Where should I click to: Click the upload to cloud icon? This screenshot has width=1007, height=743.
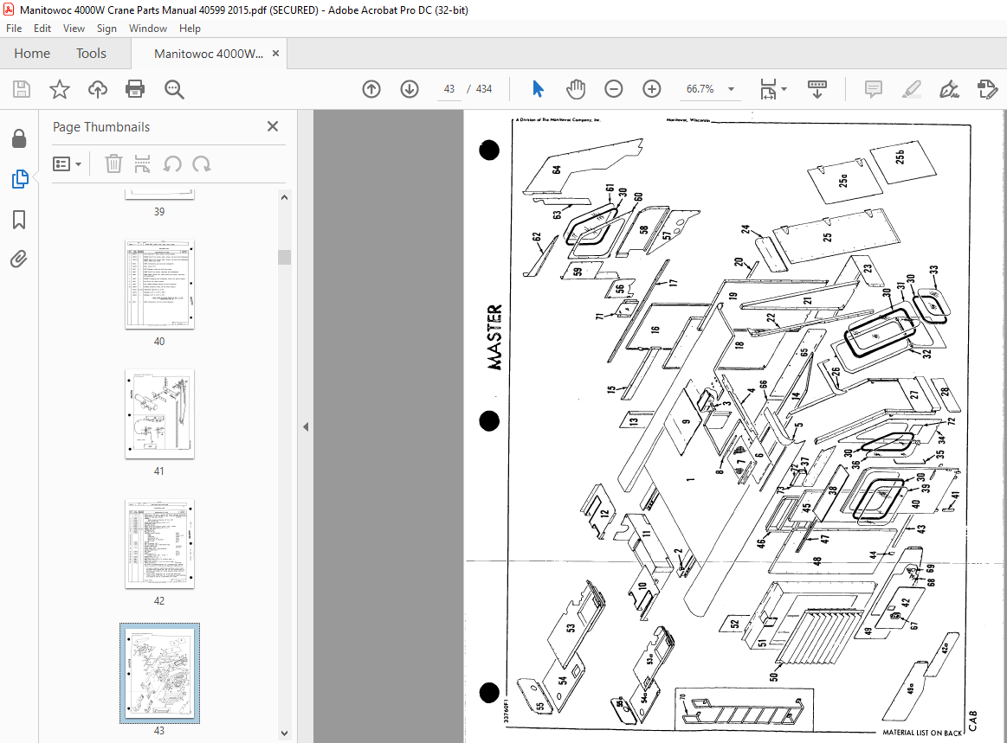98,89
